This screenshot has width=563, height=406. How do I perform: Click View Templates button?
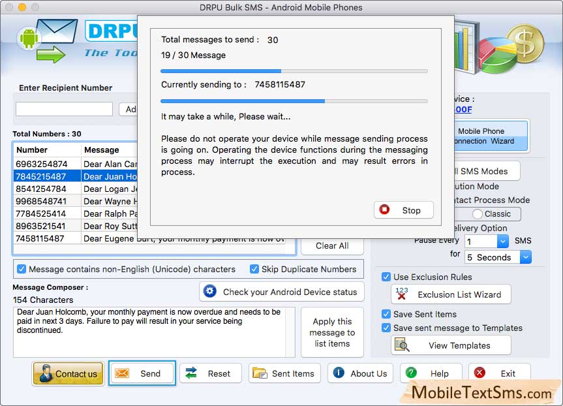pyautogui.click(x=451, y=345)
